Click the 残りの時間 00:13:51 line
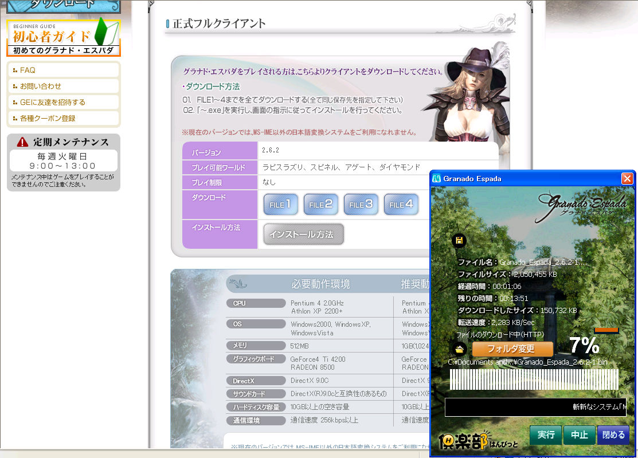 (493, 298)
